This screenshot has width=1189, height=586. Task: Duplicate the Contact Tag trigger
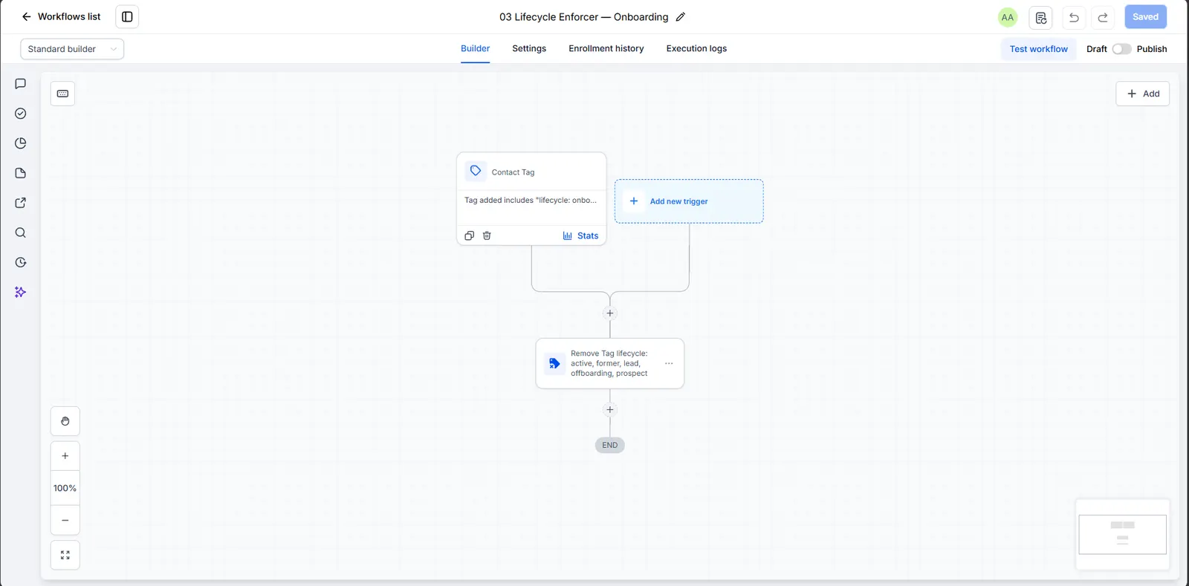point(469,235)
